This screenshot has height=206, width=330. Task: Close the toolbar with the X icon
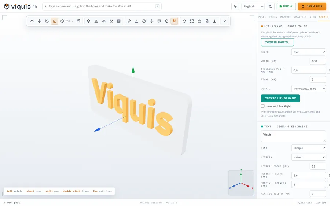coord(225,21)
